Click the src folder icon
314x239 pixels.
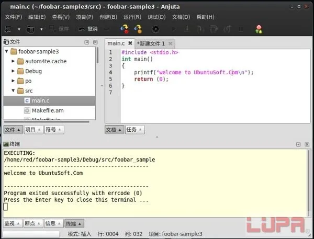coord(20,91)
